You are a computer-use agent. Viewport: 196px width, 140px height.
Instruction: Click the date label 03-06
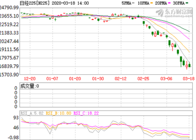click(166, 79)
